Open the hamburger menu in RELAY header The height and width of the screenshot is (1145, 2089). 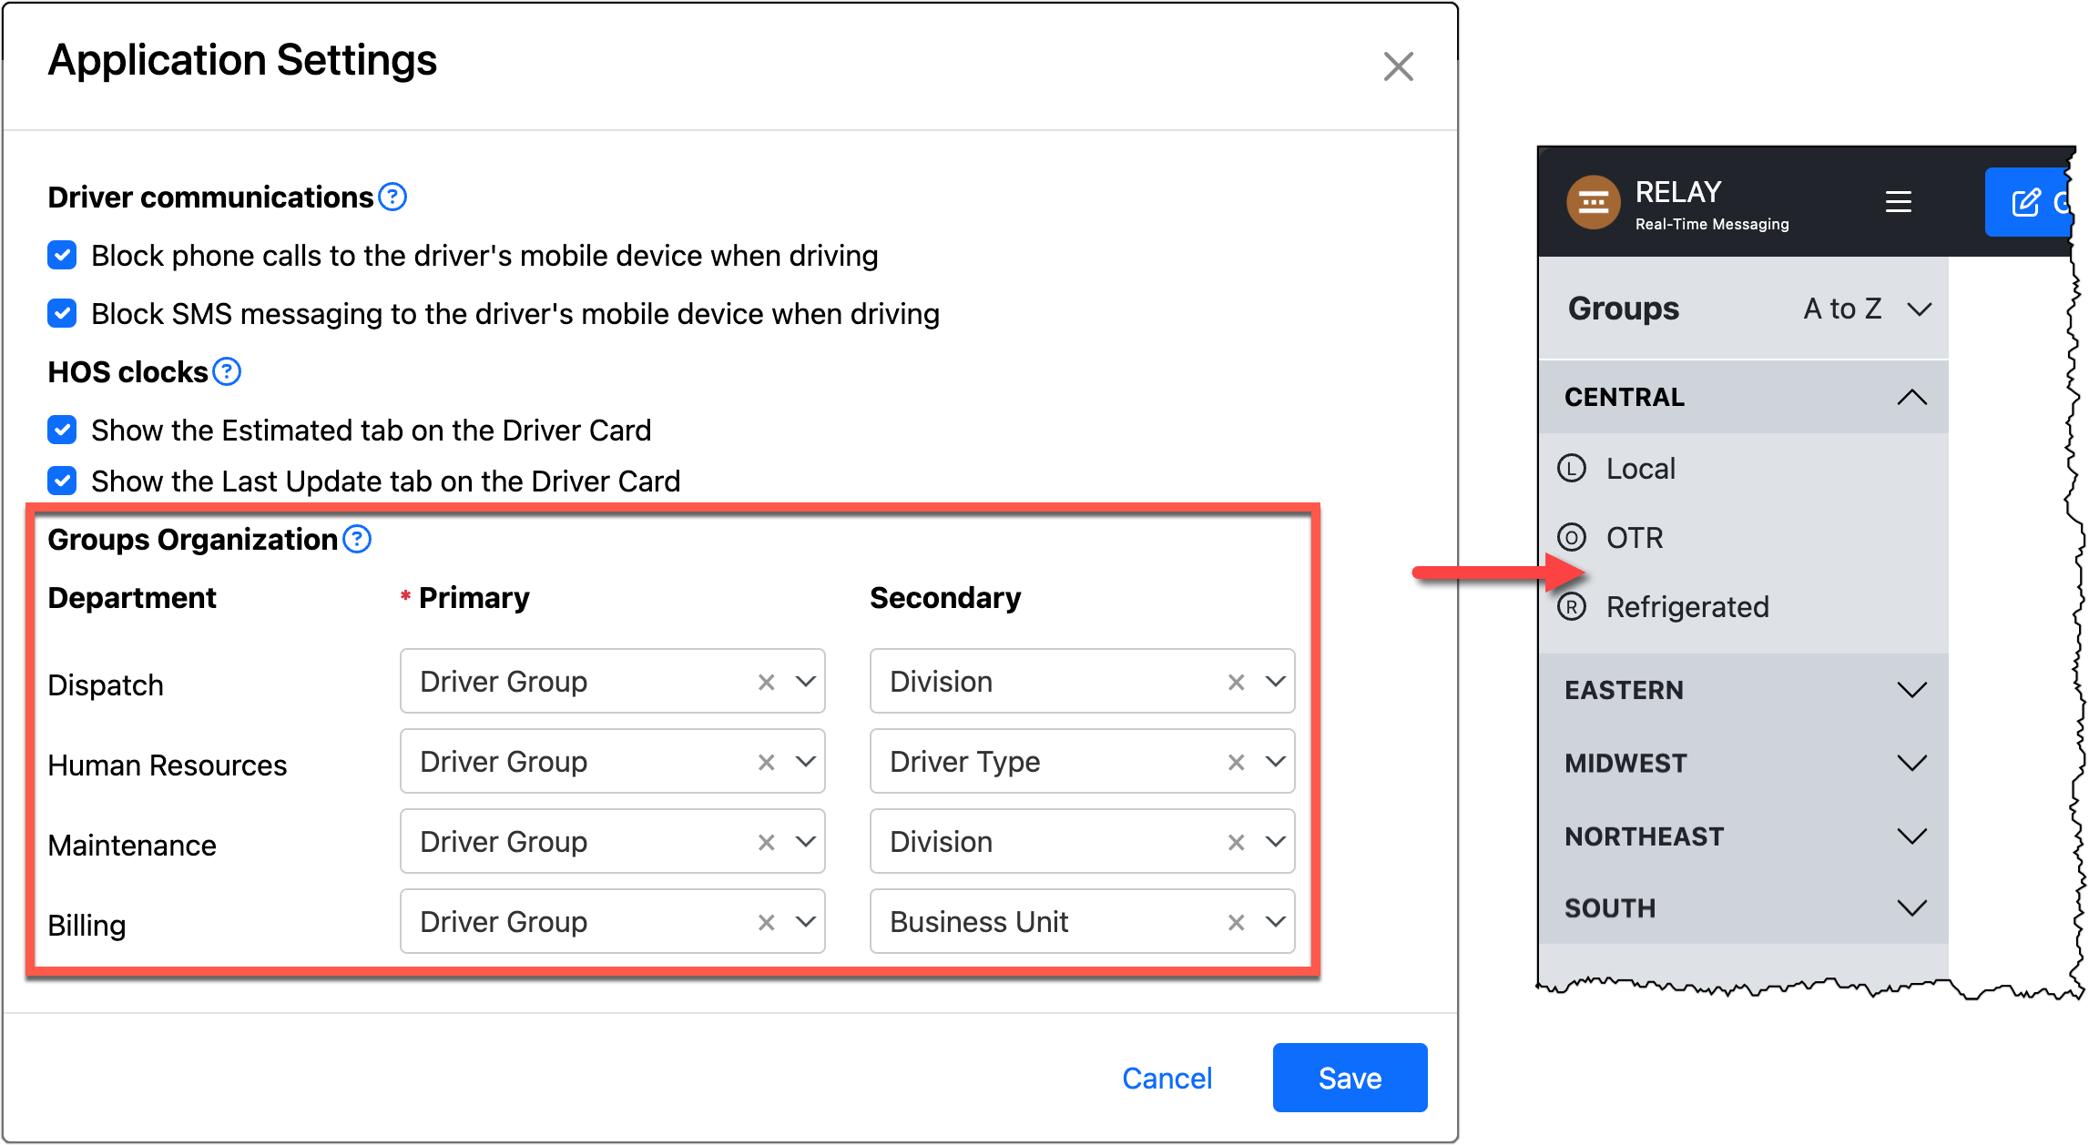coord(1899,202)
